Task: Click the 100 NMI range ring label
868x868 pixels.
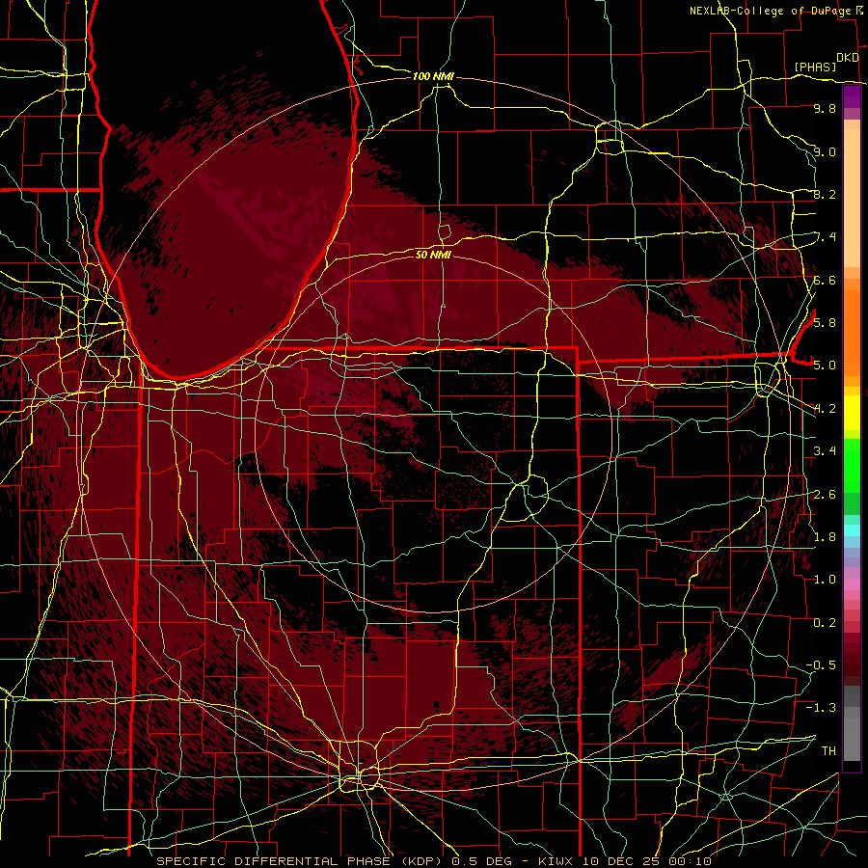Action: coord(433,76)
